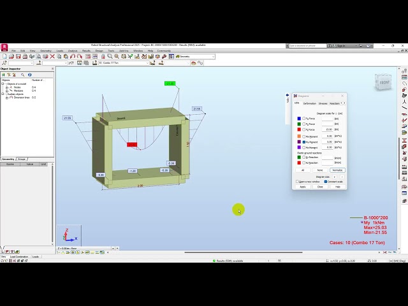Switch to the Deformation tab in Diagrams
408x306 pixels.
pyautogui.click(x=310, y=103)
